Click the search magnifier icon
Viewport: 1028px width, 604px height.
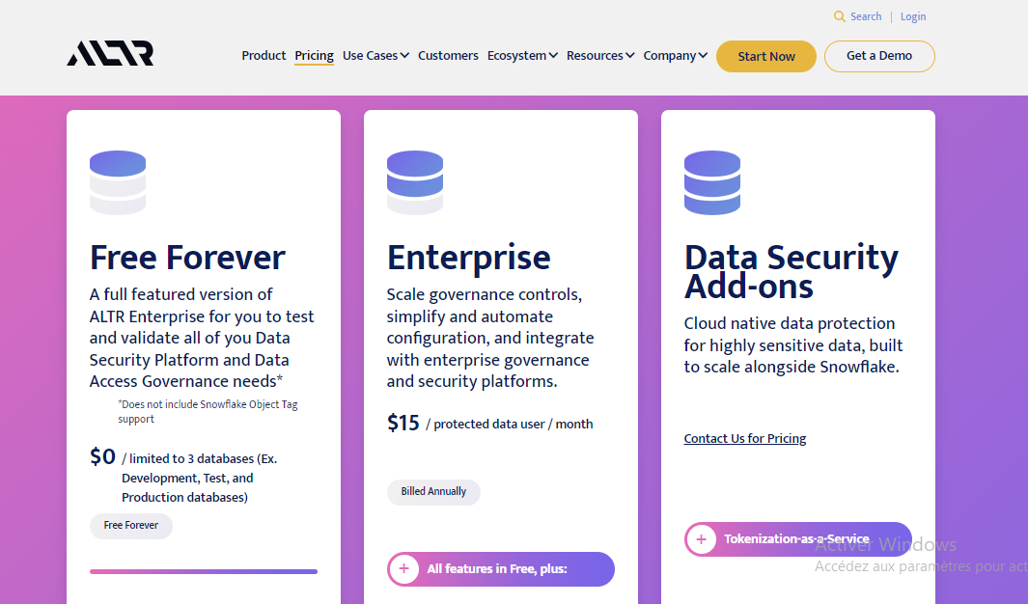click(x=839, y=16)
